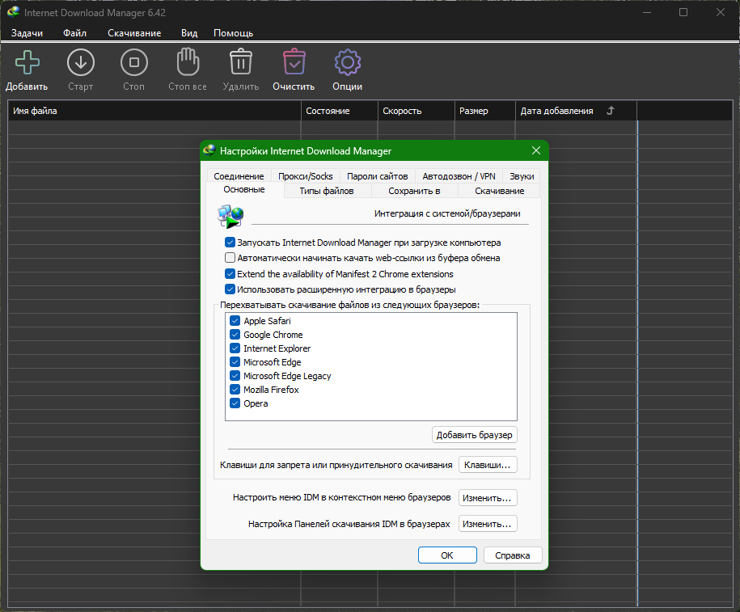Enable Автоматически начинать качать web-ссылки checkbox
The image size is (740, 612).
click(x=230, y=258)
